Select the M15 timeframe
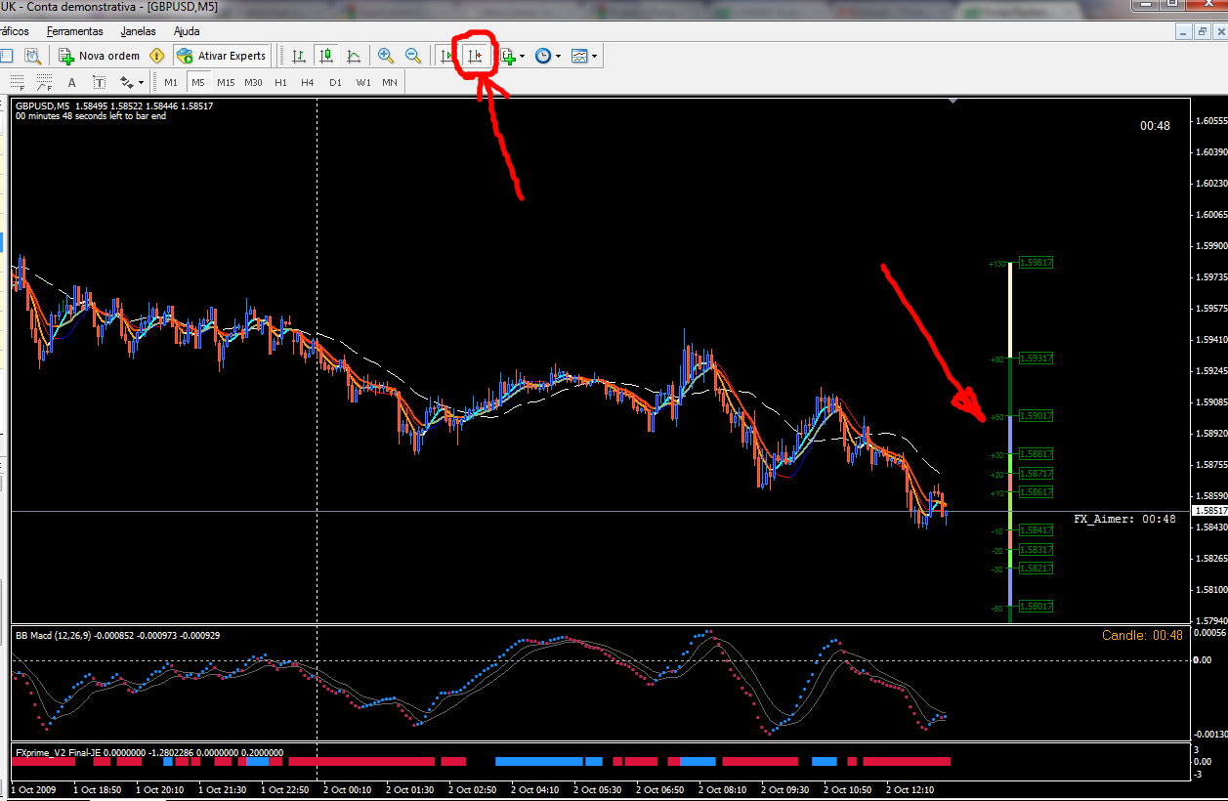The height and width of the screenshot is (801, 1228). 226,82
